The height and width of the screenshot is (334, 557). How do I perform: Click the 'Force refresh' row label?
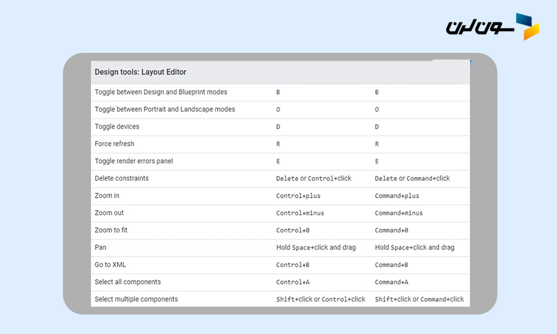click(x=114, y=144)
